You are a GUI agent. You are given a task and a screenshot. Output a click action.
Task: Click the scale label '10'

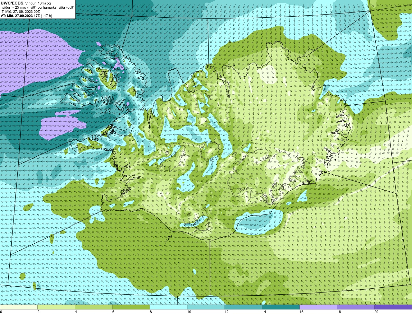click(x=189, y=312)
